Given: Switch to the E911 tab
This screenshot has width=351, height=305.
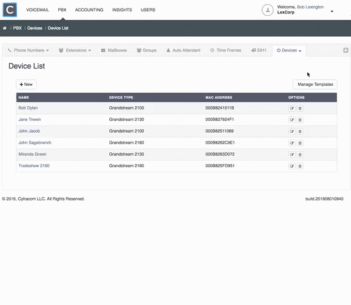Looking at the screenshot, I should click(x=259, y=50).
